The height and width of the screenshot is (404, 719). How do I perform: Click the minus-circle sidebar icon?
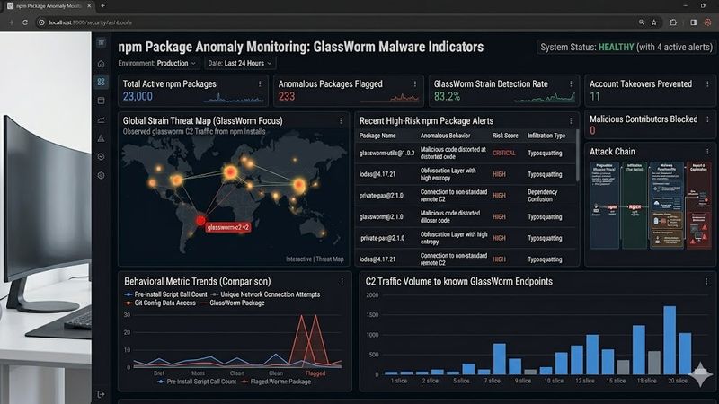tap(102, 156)
